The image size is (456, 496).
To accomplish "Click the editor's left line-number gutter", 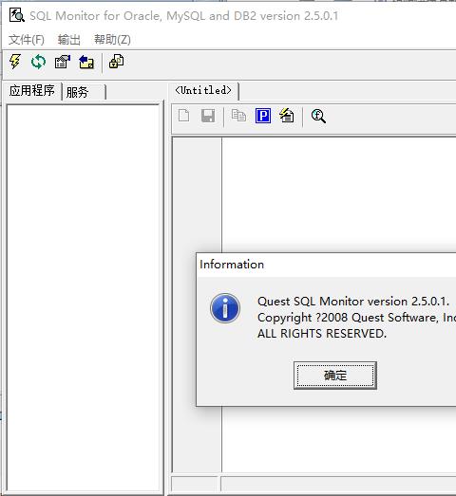I will pos(197,304).
